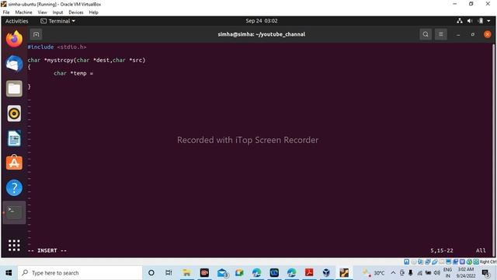Open VirtualBox File menu

[x=6, y=12]
